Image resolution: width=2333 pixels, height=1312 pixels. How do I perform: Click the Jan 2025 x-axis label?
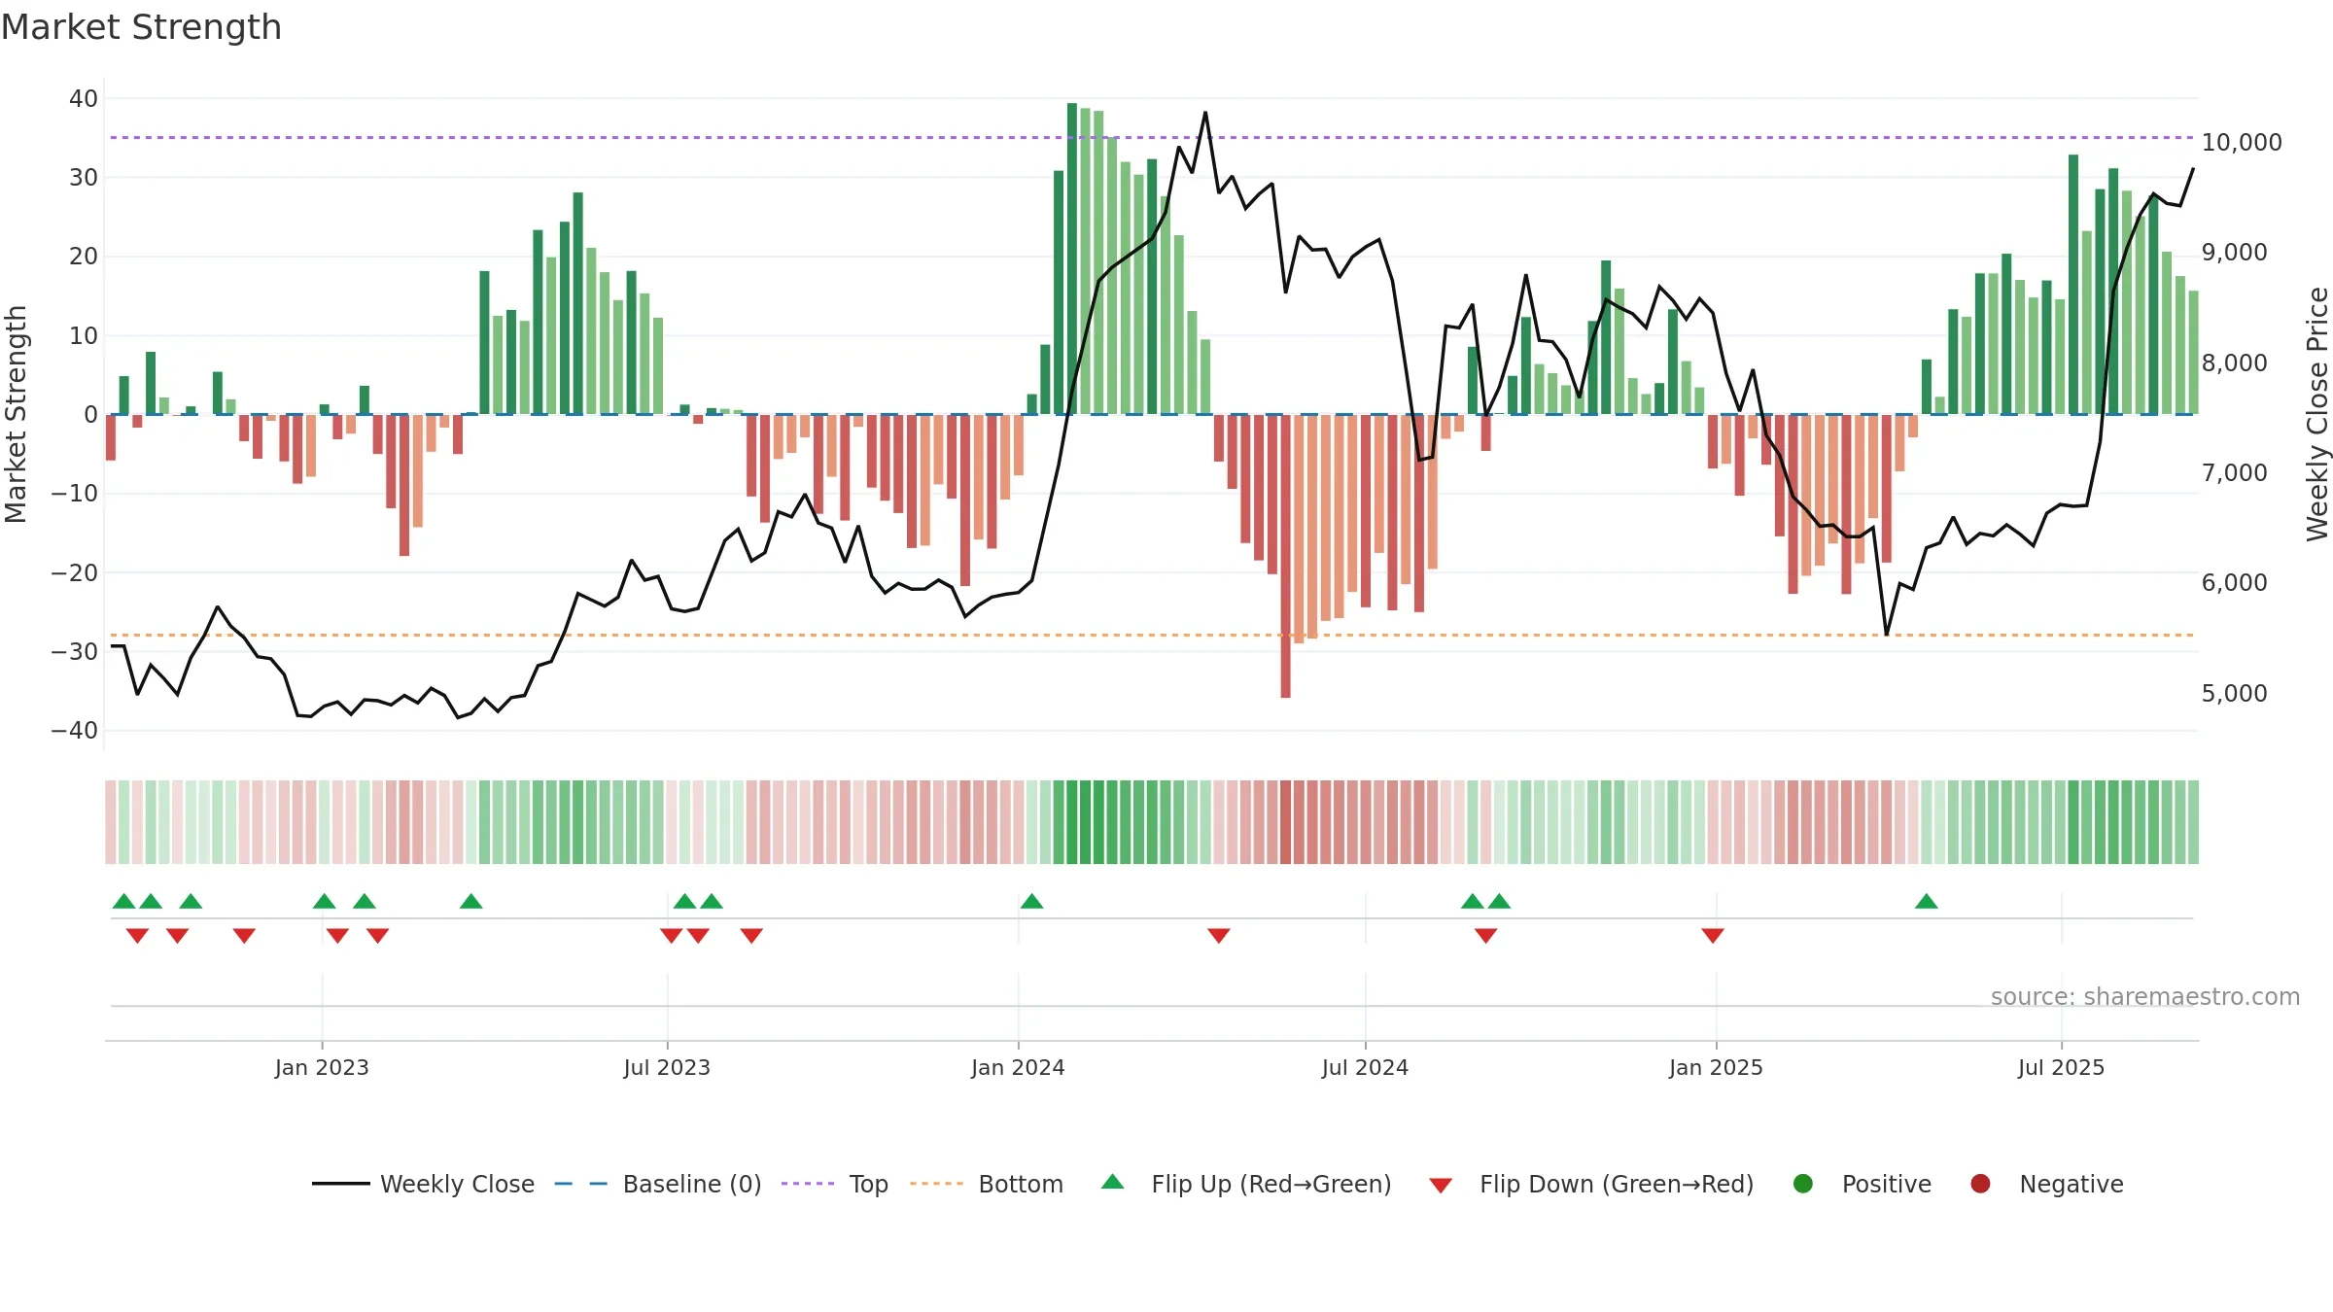pos(1716,1068)
